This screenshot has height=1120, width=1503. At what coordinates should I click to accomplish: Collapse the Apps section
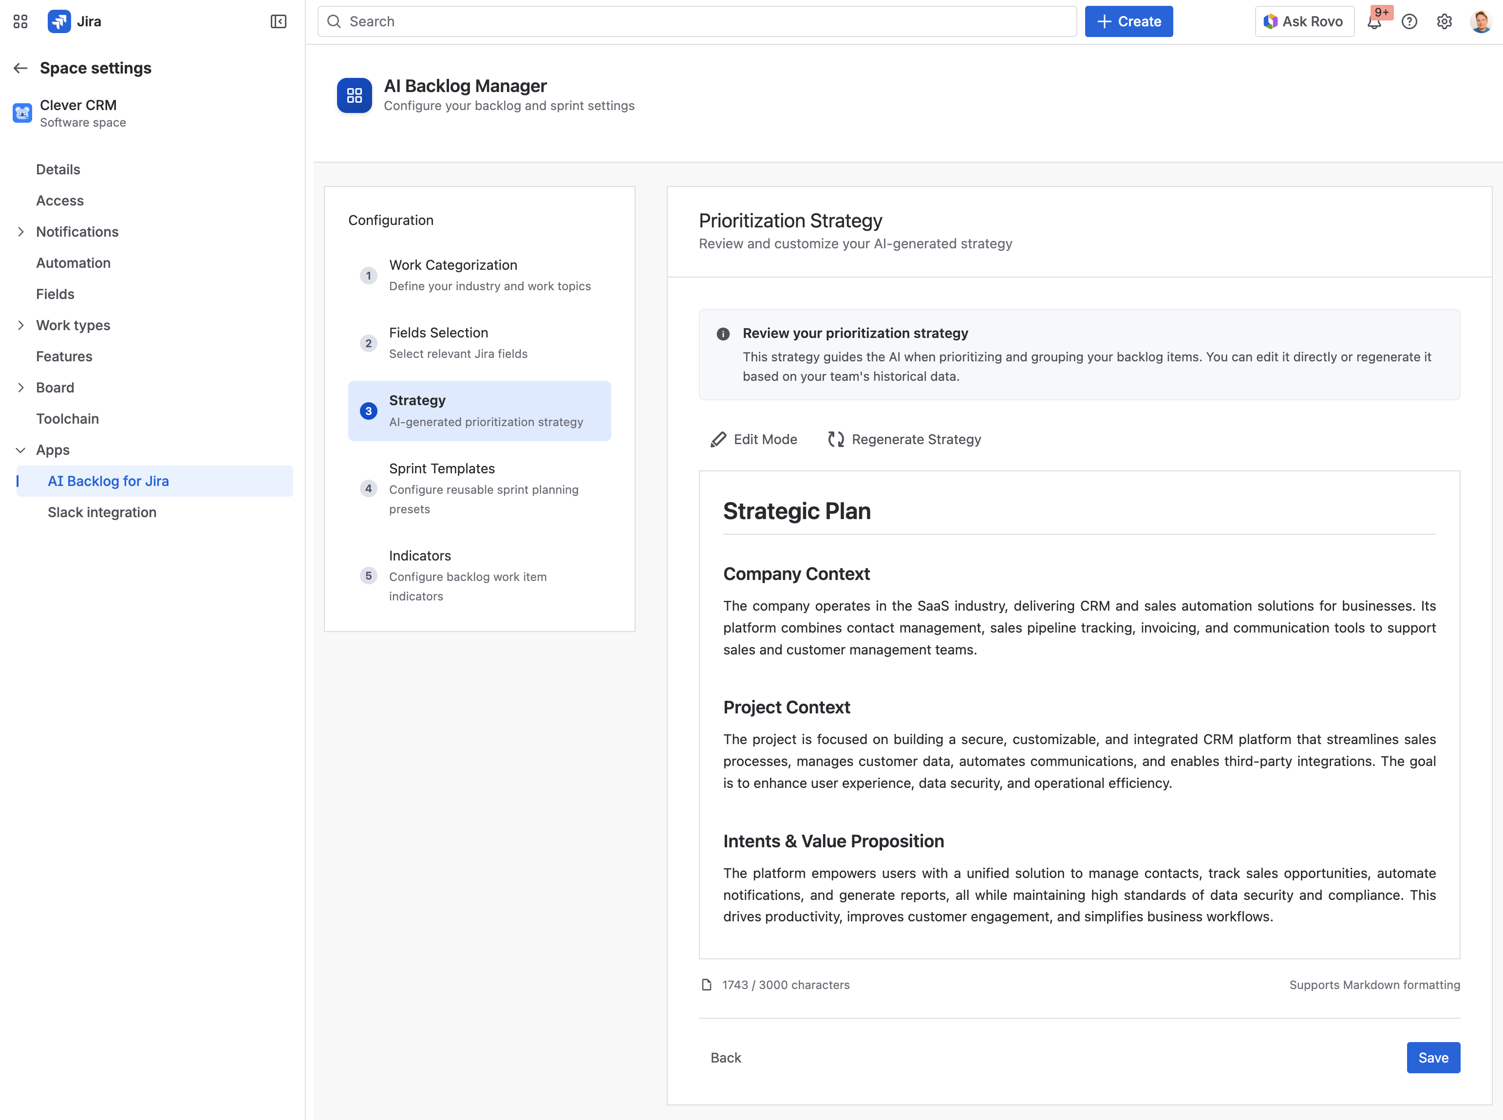pos(20,449)
